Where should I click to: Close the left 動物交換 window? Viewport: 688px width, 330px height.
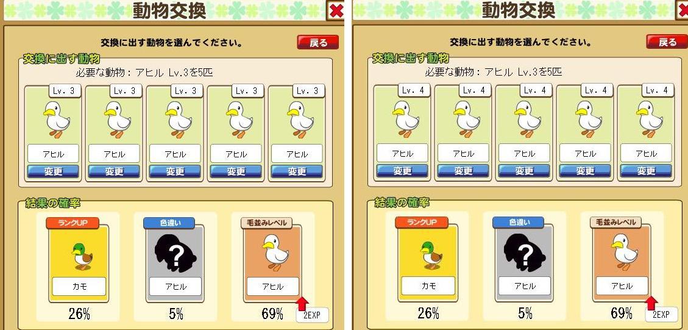(336, 10)
